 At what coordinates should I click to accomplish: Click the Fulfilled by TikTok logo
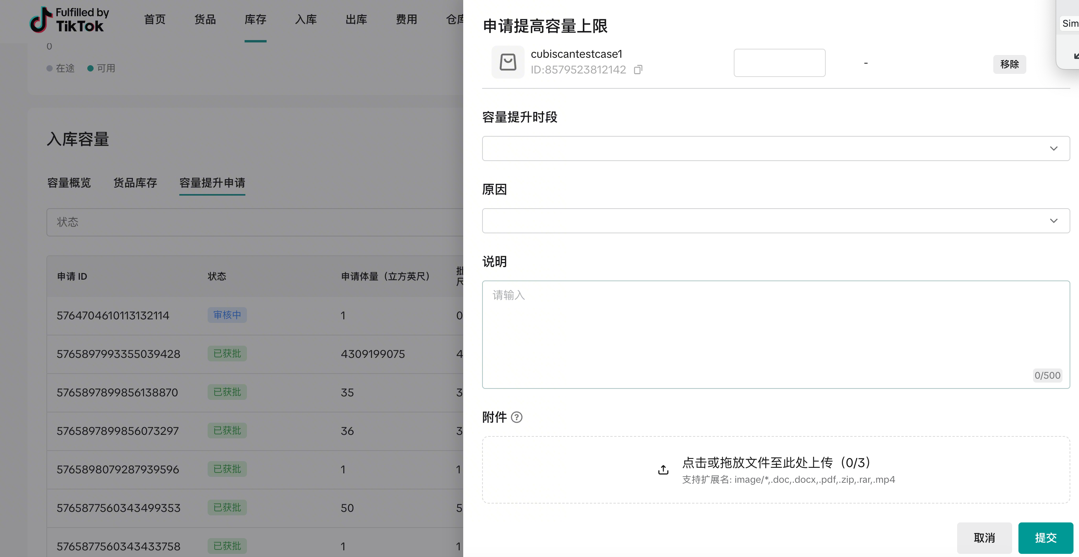click(x=69, y=20)
